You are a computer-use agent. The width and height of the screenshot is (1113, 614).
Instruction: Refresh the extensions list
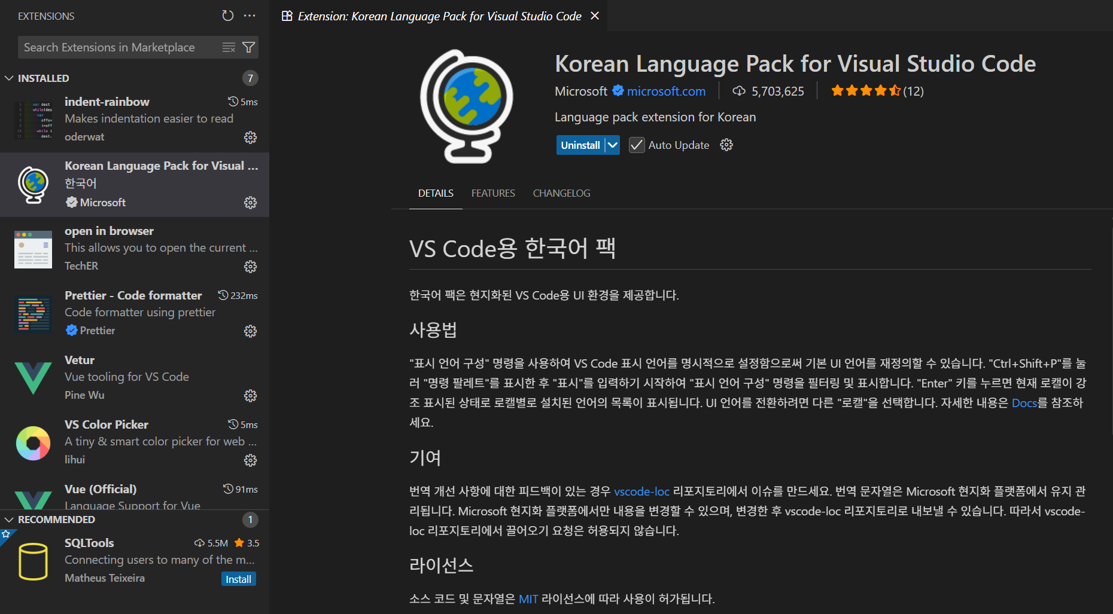[227, 16]
